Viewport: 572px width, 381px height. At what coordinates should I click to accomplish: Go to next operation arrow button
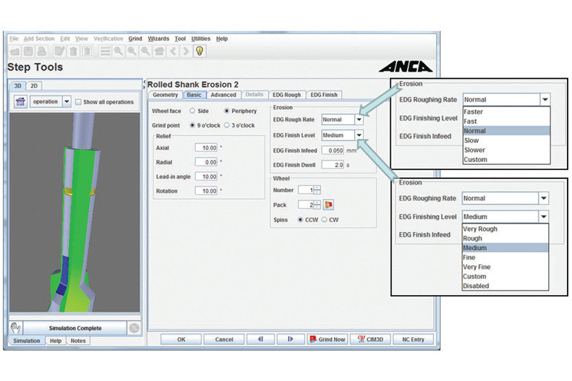290,339
